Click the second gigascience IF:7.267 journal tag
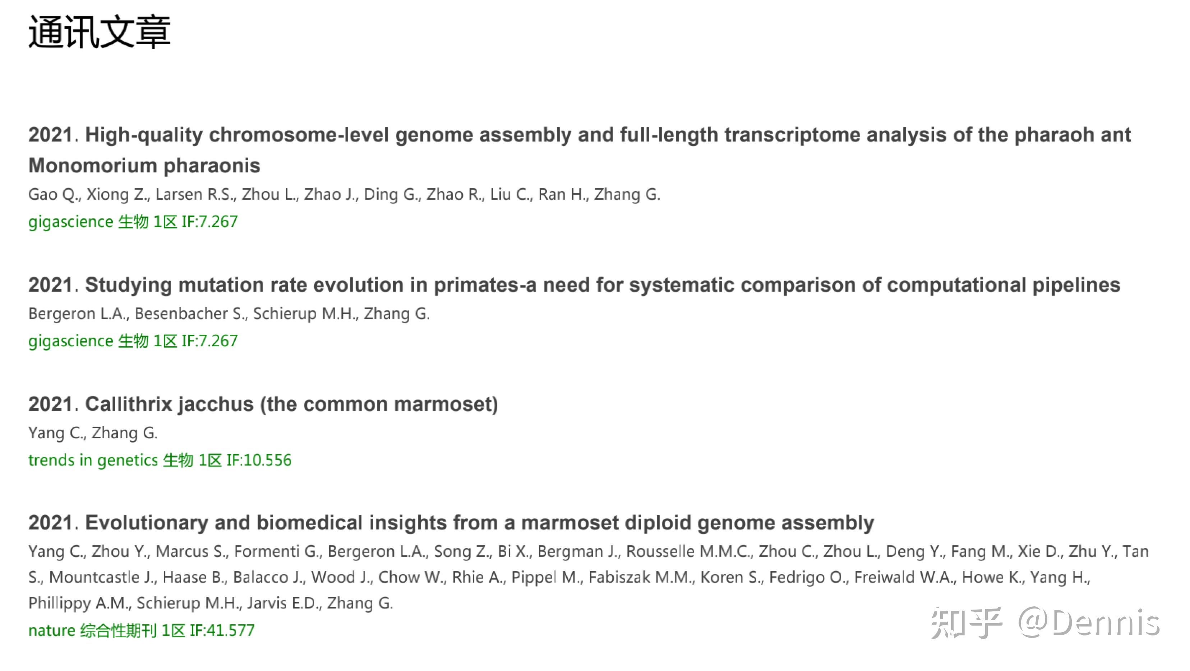This screenshot has width=1190, height=671. point(133,341)
